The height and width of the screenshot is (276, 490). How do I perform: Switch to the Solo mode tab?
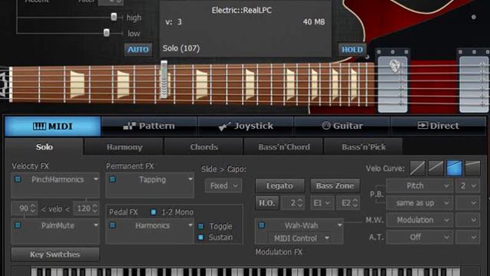click(x=44, y=147)
